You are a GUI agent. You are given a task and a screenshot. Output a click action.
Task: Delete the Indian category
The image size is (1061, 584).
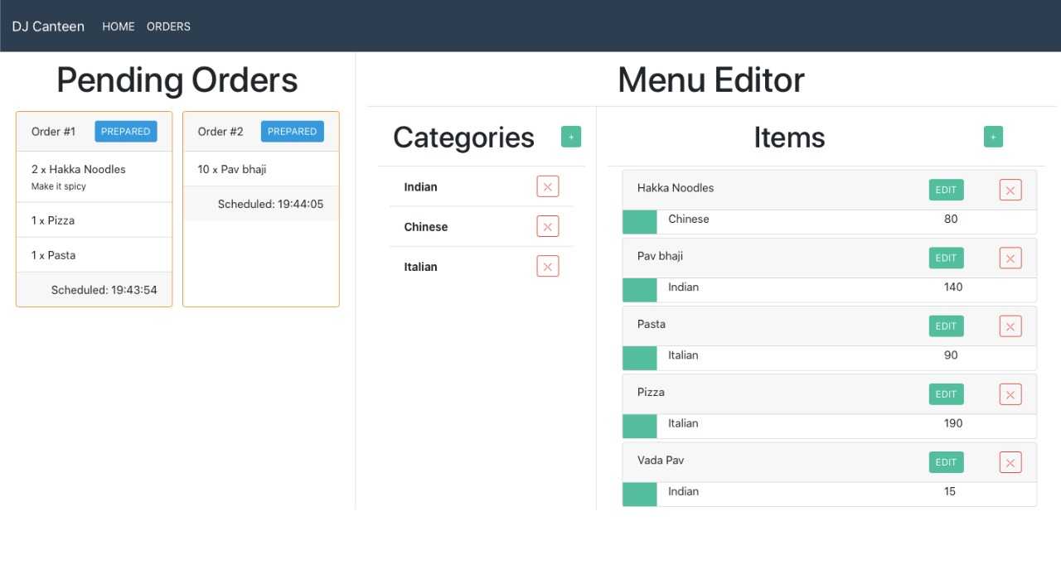[548, 186]
